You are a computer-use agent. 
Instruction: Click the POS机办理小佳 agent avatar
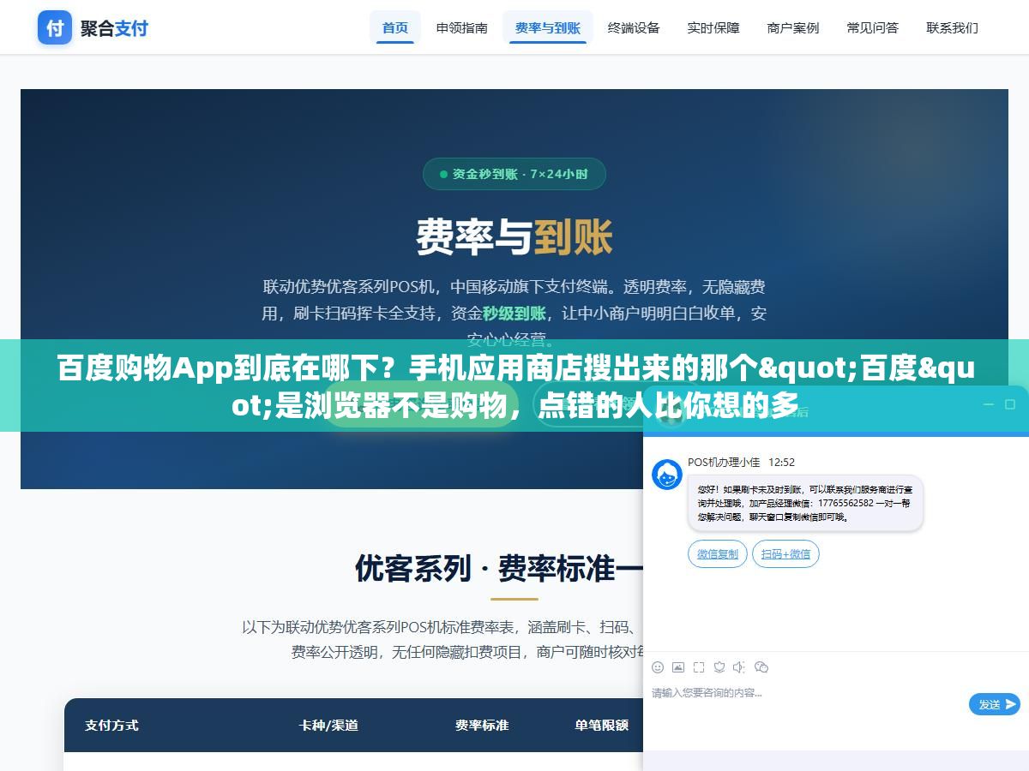coord(667,475)
